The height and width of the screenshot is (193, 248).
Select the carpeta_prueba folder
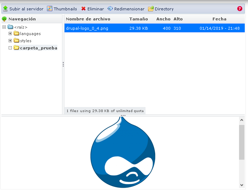tap(39, 48)
